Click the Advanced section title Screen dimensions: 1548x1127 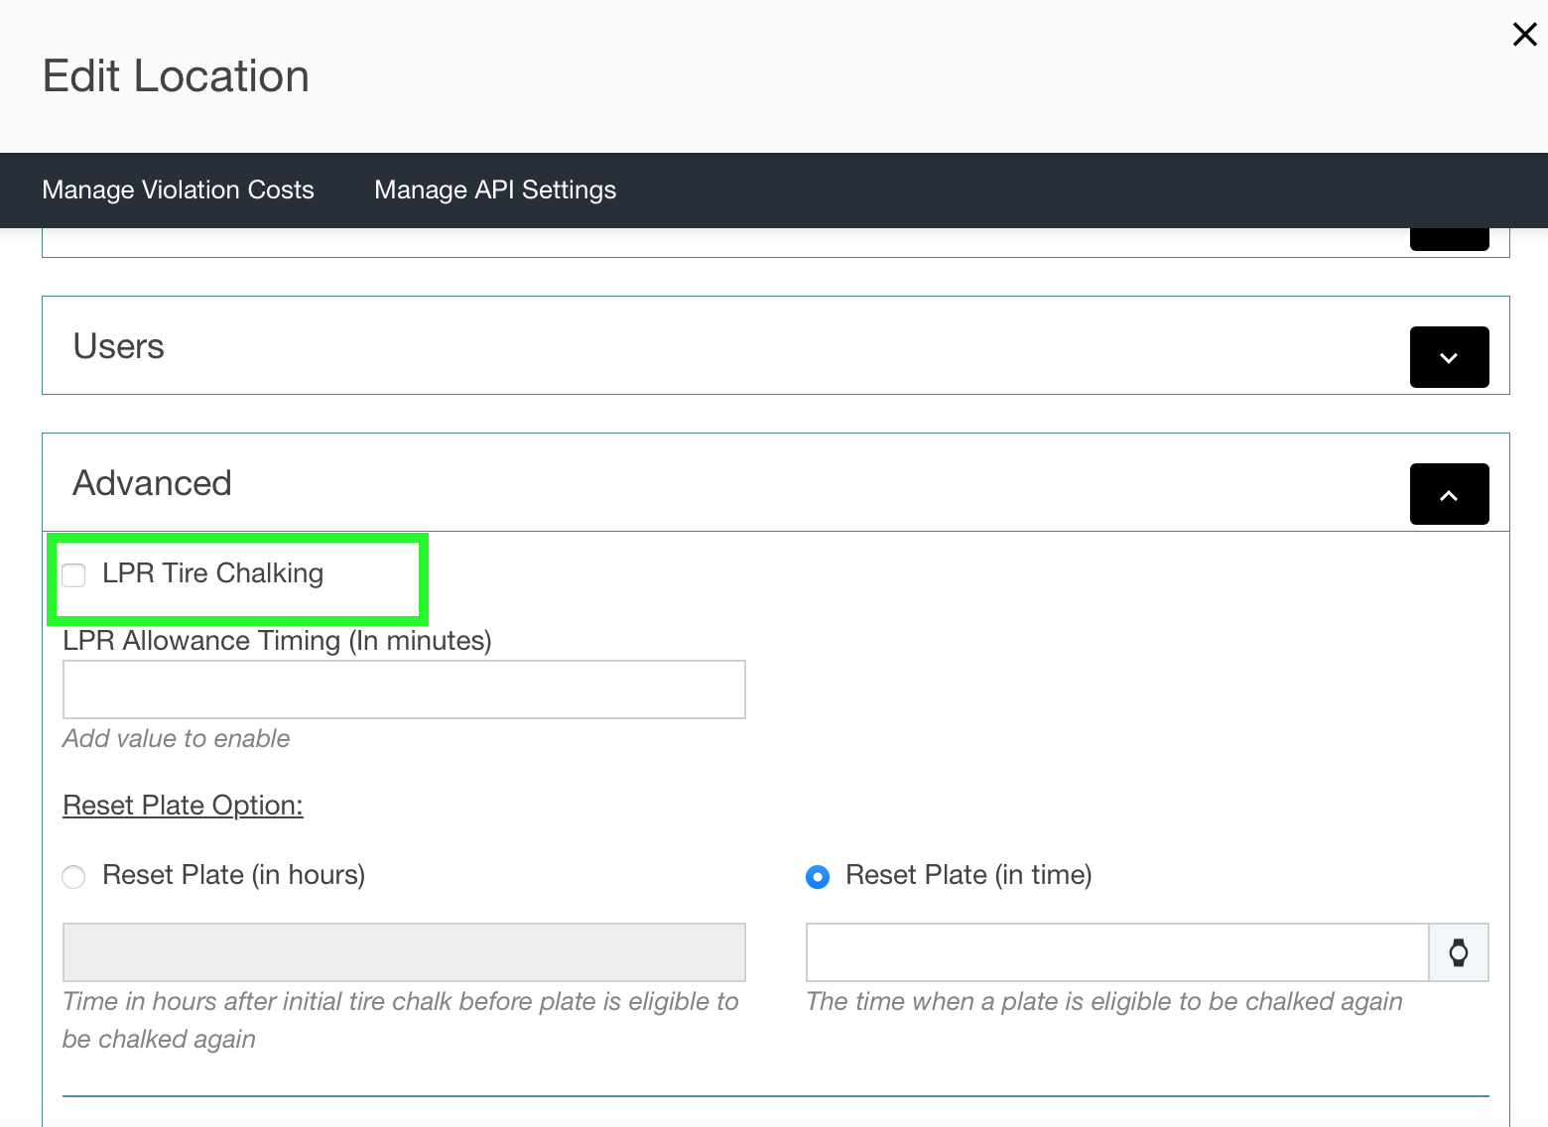pyautogui.click(x=152, y=483)
